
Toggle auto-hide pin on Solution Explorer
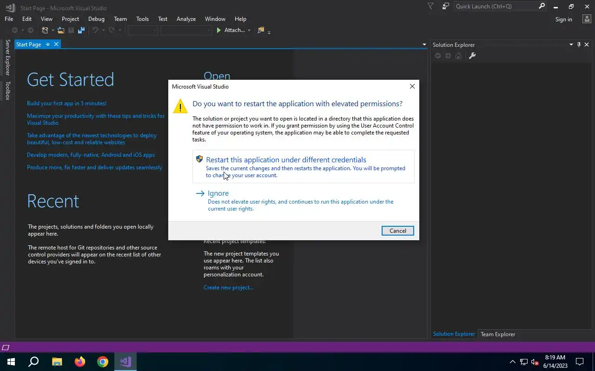click(579, 45)
